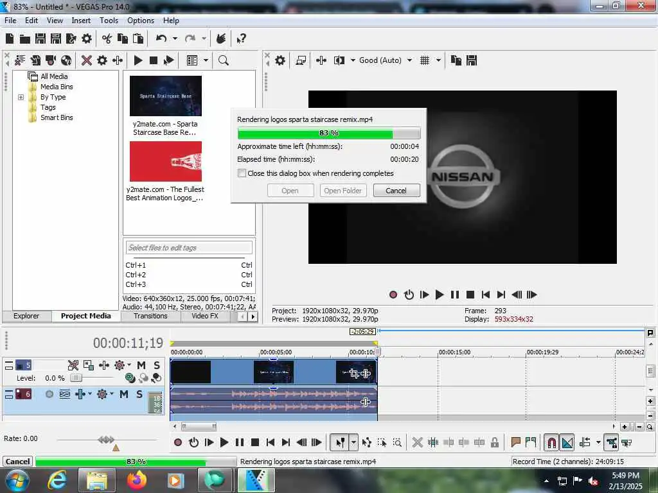This screenshot has width=658, height=493.
Task: Toggle Automatic Crossfades button
Action: point(567,442)
